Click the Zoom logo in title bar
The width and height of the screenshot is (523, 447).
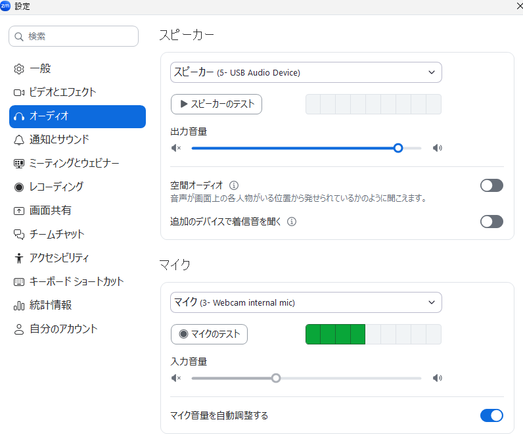click(6, 6)
